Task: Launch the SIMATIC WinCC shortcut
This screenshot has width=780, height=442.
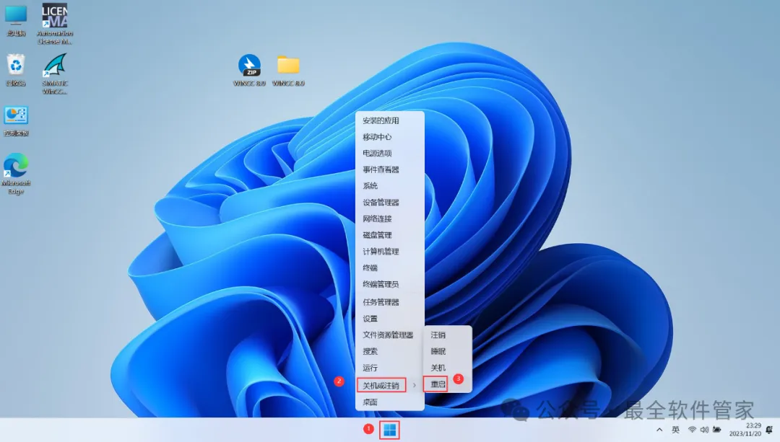Action: [55, 74]
